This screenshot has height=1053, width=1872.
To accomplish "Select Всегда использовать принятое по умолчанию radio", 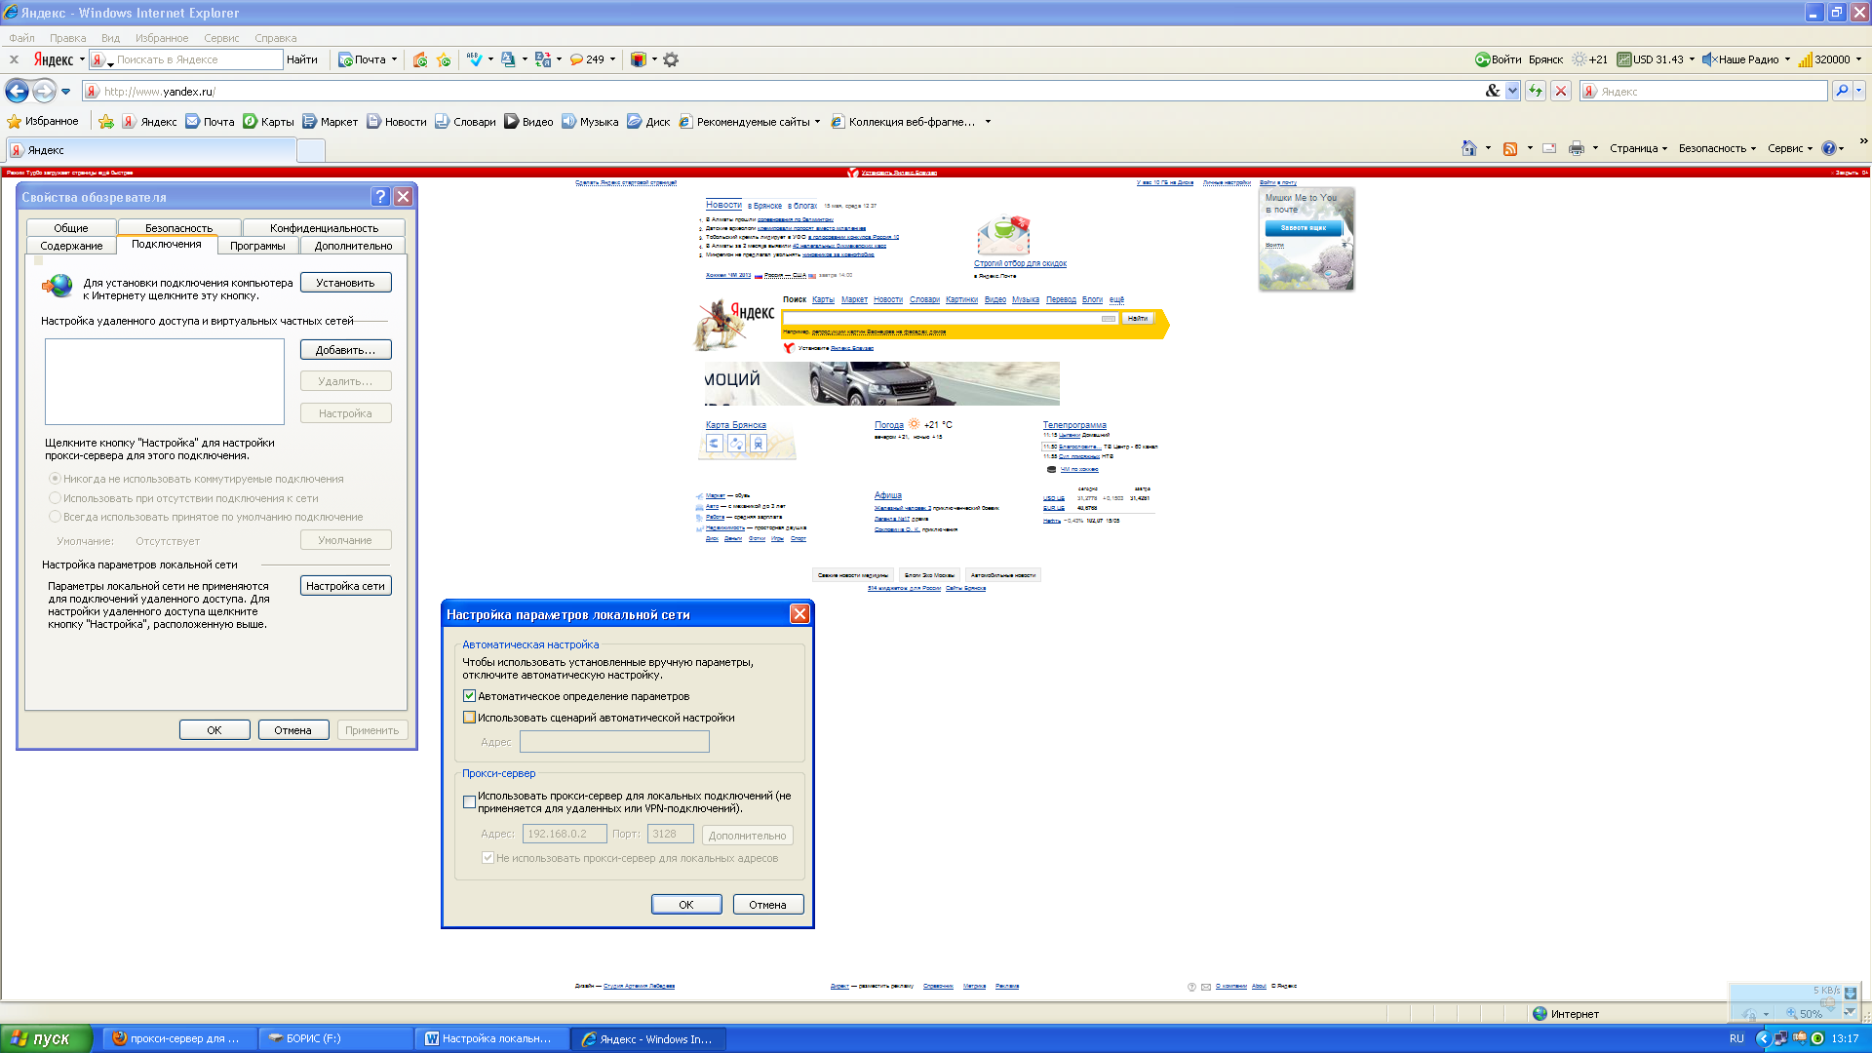I will tap(56, 517).
